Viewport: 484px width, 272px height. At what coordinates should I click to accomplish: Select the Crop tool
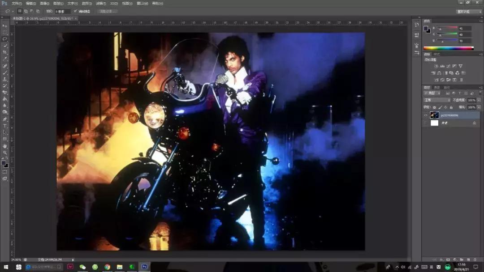click(x=4, y=52)
